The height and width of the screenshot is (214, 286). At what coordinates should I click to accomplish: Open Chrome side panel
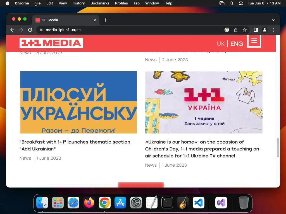pyautogui.click(x=256, y=30)
